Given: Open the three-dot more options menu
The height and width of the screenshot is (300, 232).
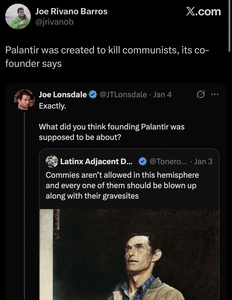Looking at the screenshot, I should tap(215, 95).
